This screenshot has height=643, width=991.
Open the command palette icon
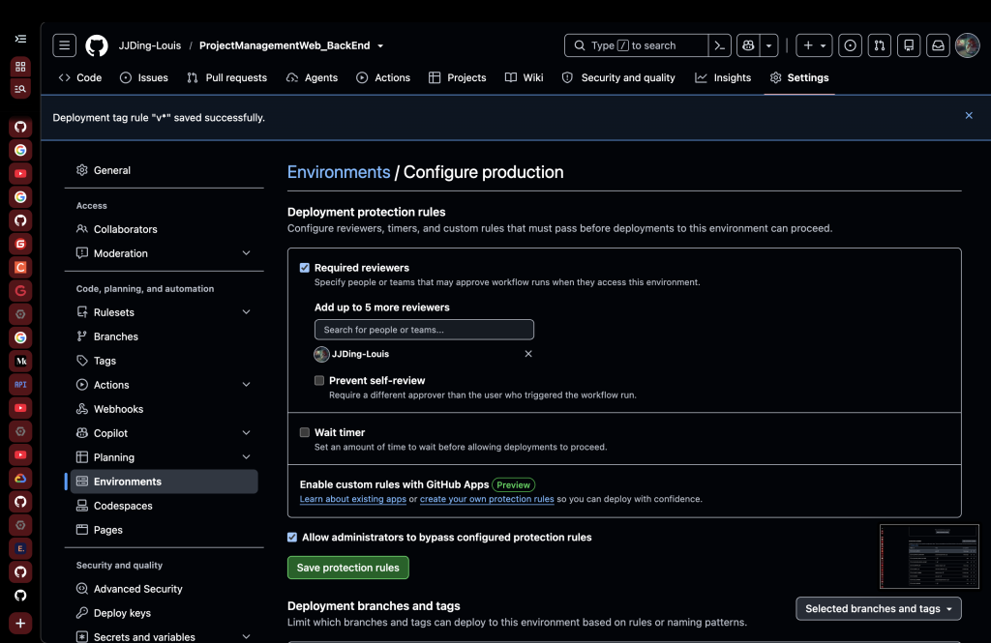point(719,45)
